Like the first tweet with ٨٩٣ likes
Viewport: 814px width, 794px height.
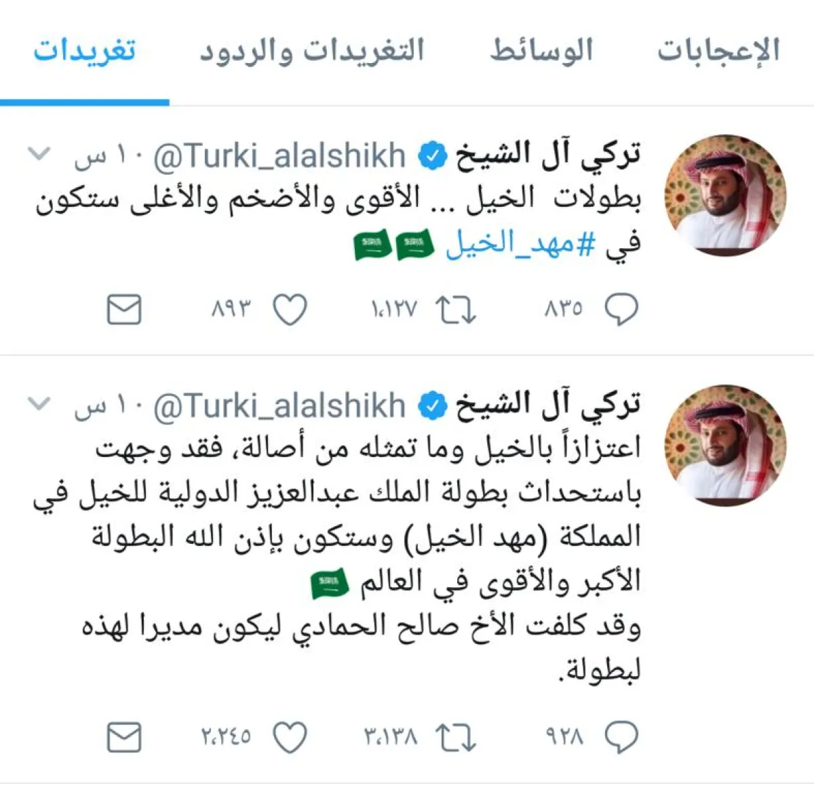[x=290, y=310]
